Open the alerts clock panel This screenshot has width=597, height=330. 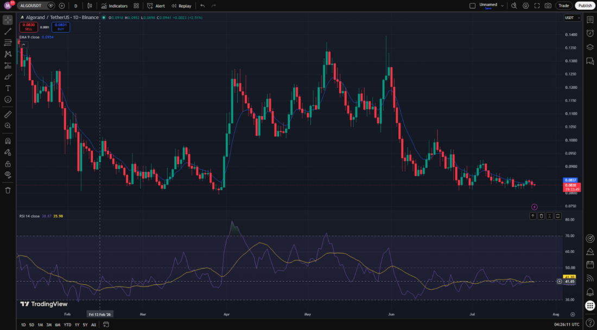(x=590, y=33)
